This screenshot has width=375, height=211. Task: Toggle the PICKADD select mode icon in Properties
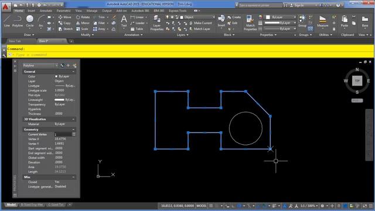[x=62, y=65]
